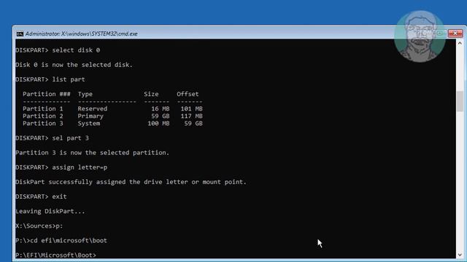Viewport: 467px width, 262px height.
Task: Click the scrollbar up arrow
Action: click(x=460, y=44)
